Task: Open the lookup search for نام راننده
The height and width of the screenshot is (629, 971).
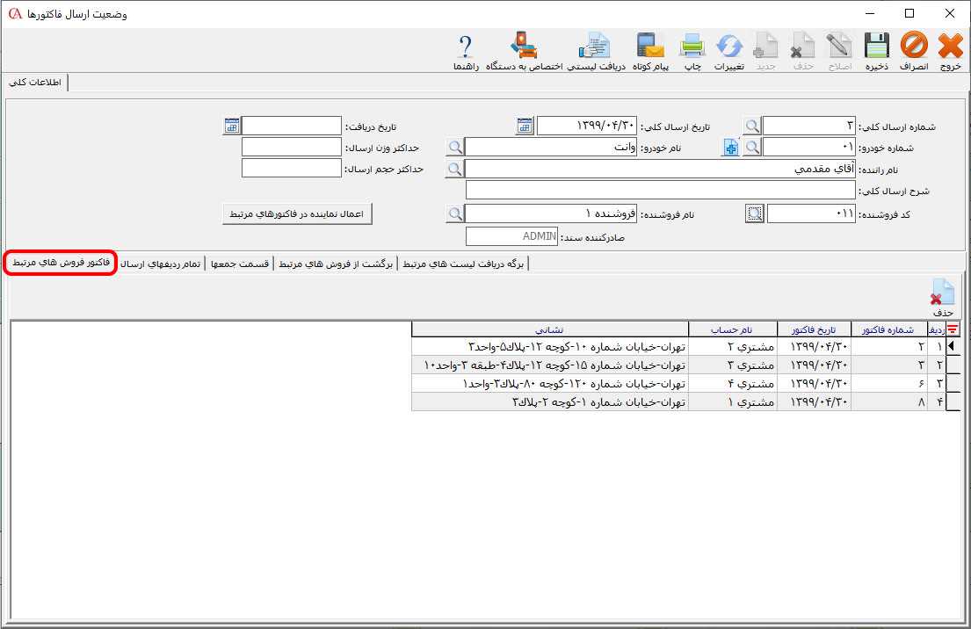Action: [x=454, y=169]
